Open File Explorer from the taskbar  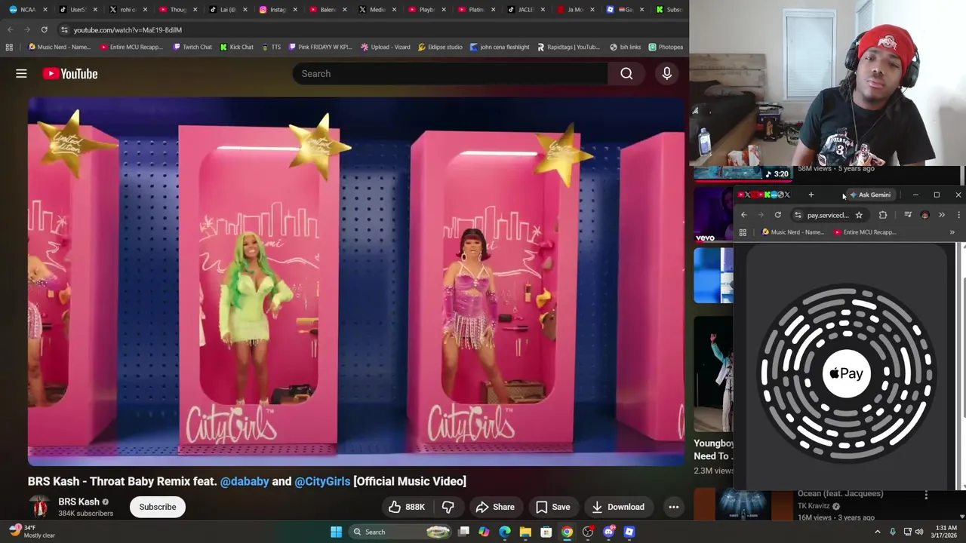tap(525, 532)
